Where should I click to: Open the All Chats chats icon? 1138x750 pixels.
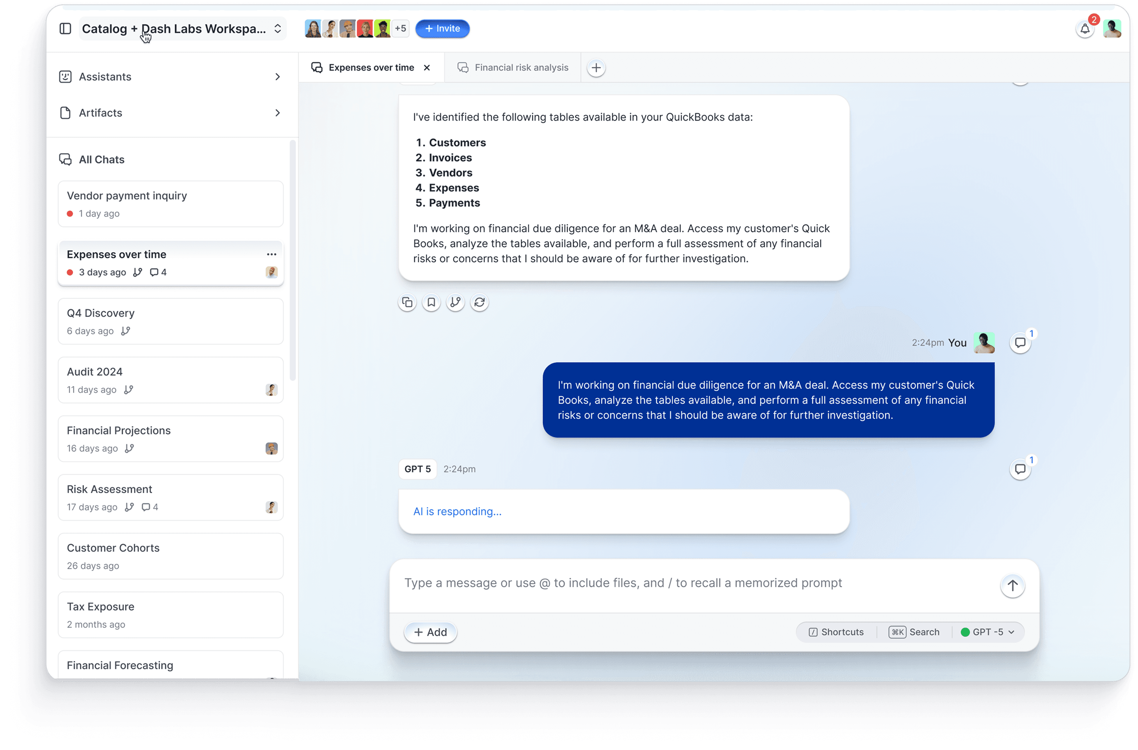coord(66,159)
